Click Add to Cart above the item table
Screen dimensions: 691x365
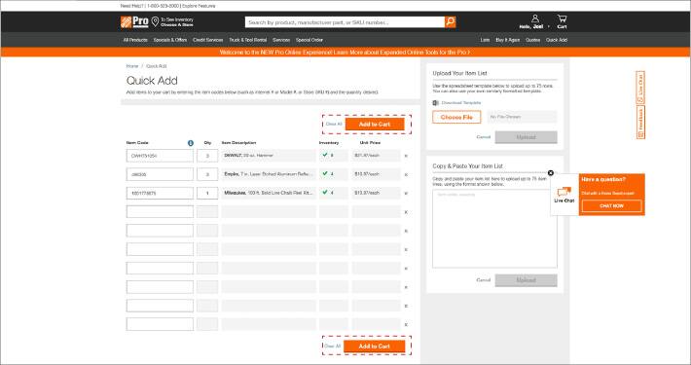click(375, 125)
